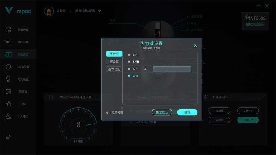Expand the 配置 默认配置 dropdown arrow
This screenshot has width=276, height=155.
coord(100,11)
